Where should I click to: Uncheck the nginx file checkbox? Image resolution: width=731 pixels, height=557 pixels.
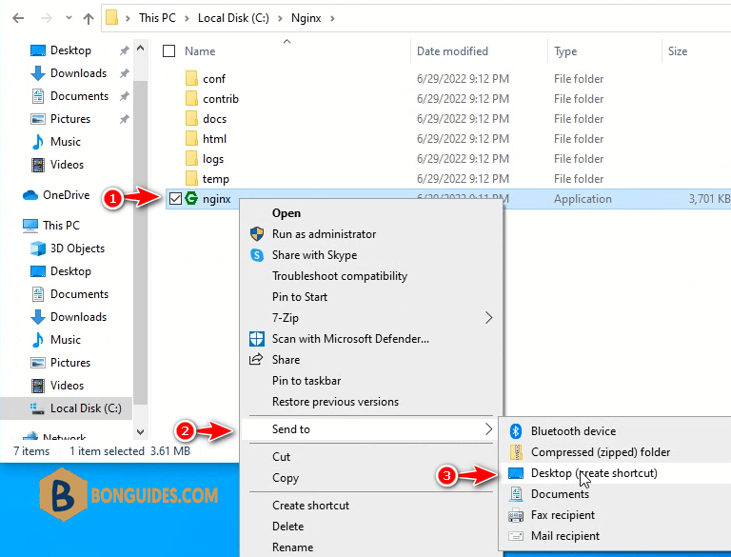point(175,199)
